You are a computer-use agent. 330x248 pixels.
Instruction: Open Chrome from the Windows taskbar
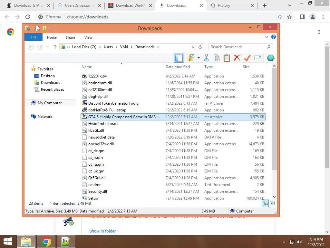[46, 242]
